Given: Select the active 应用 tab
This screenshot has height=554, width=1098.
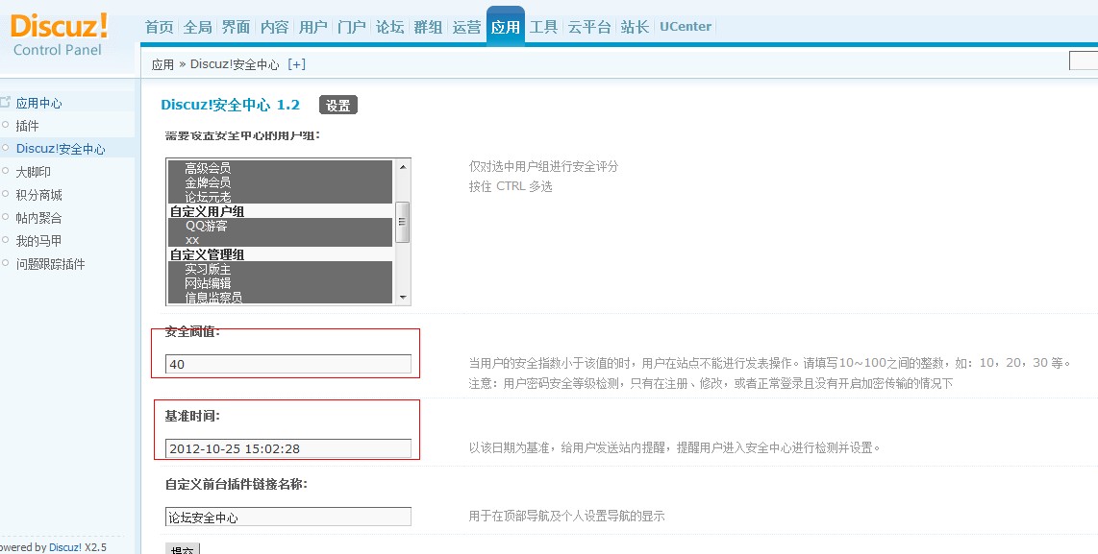Looking at the screenshot, I should [x=506, y=27].
